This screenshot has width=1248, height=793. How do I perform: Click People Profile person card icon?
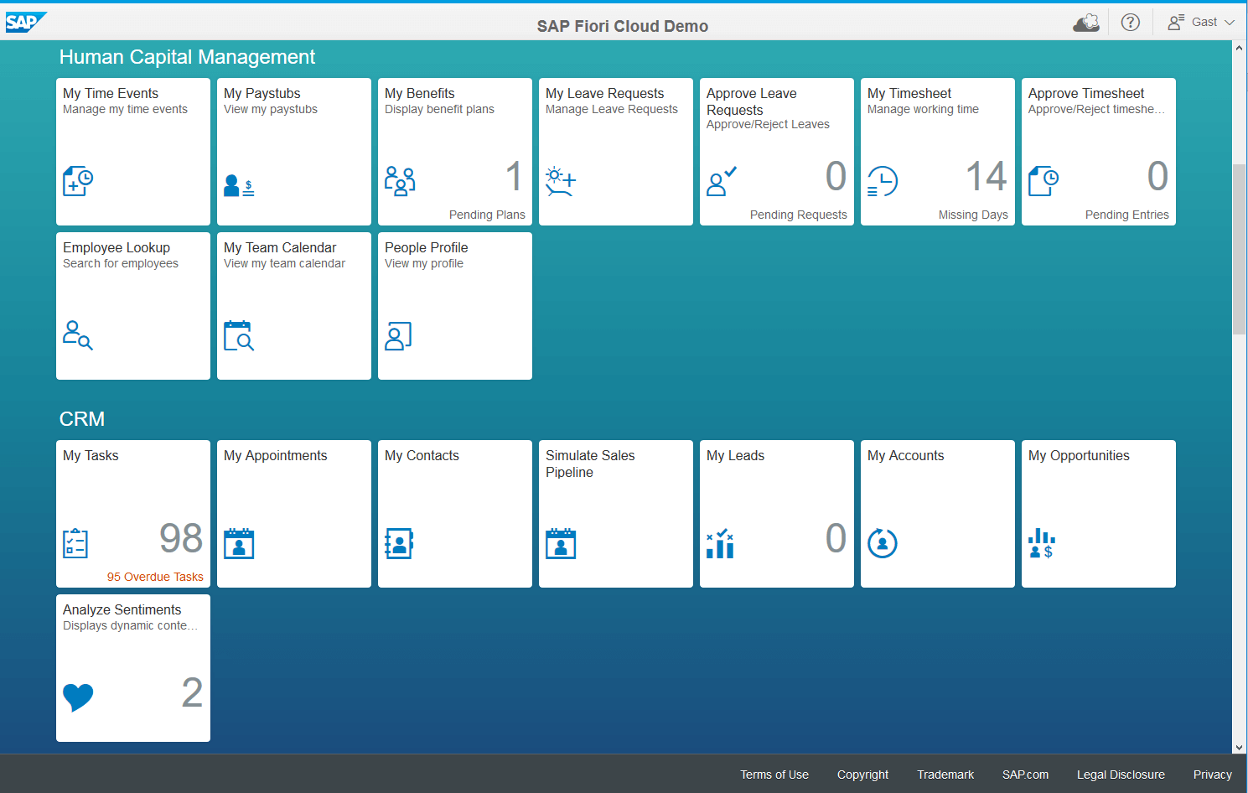click(398, 336)
